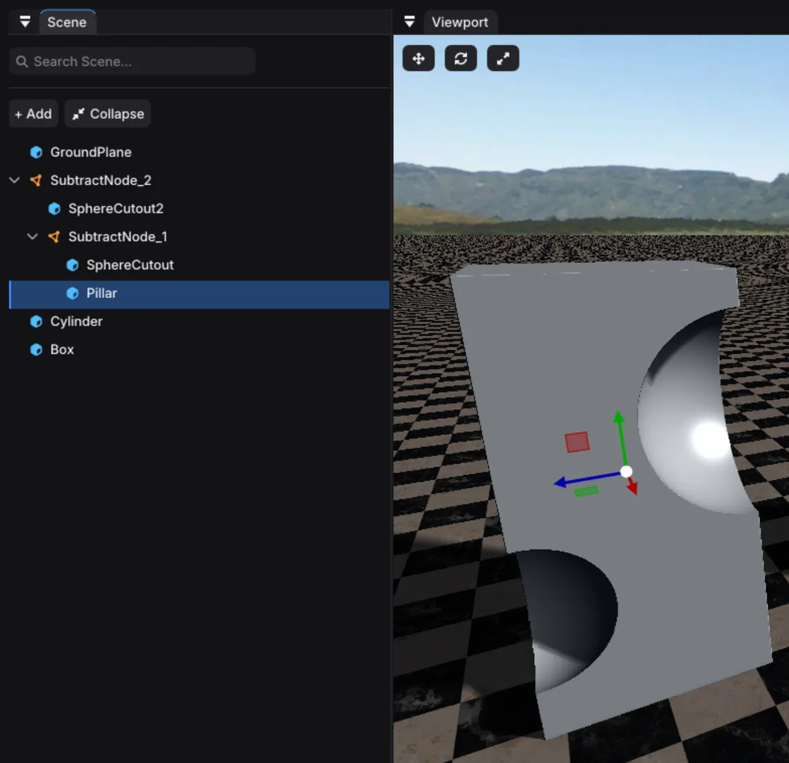Select the rotate tool in Viewport

click(460, 58)
